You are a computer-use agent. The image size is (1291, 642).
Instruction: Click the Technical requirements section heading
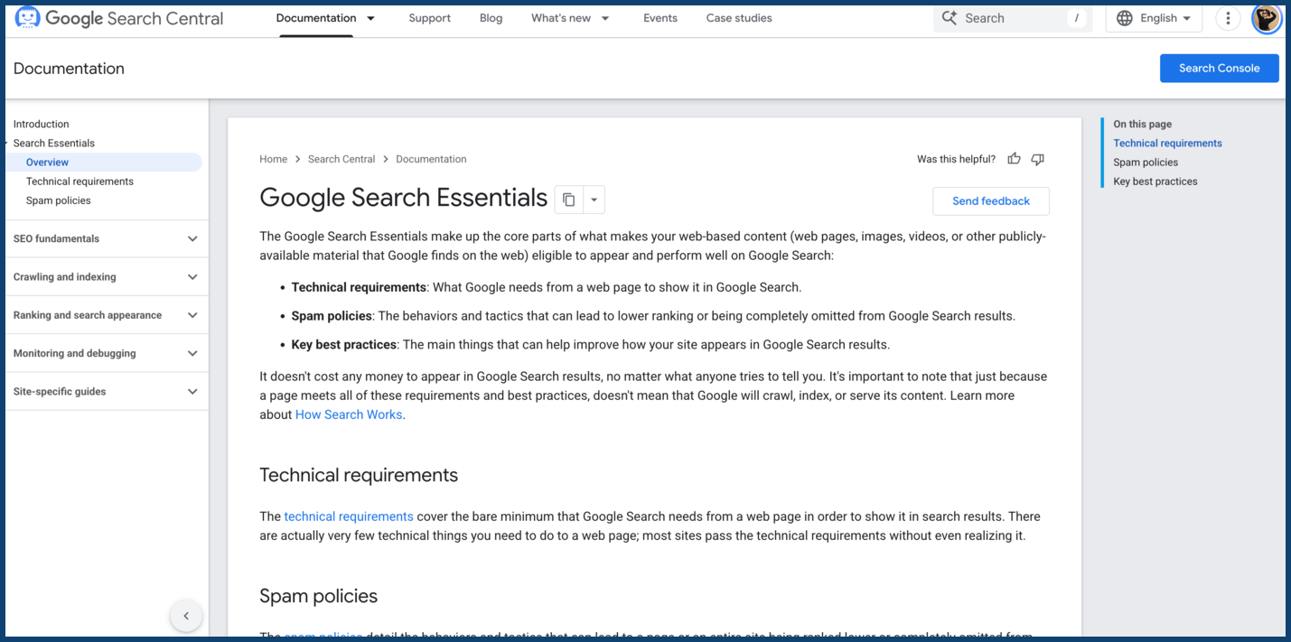click(359, 475)
